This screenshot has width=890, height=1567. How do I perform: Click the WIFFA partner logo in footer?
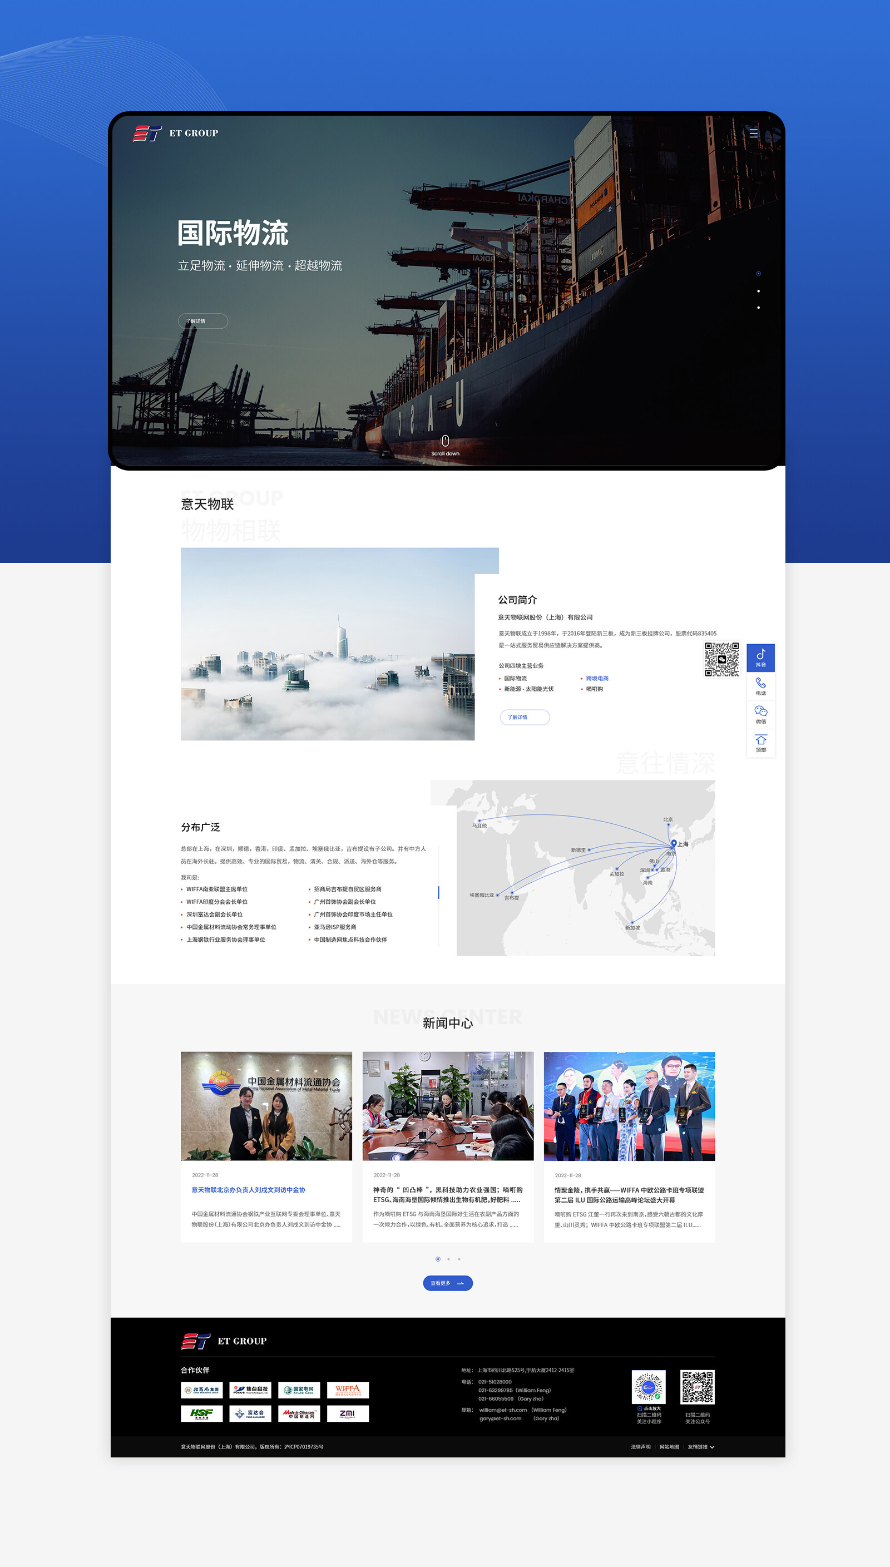click(x=347, y=1390)
